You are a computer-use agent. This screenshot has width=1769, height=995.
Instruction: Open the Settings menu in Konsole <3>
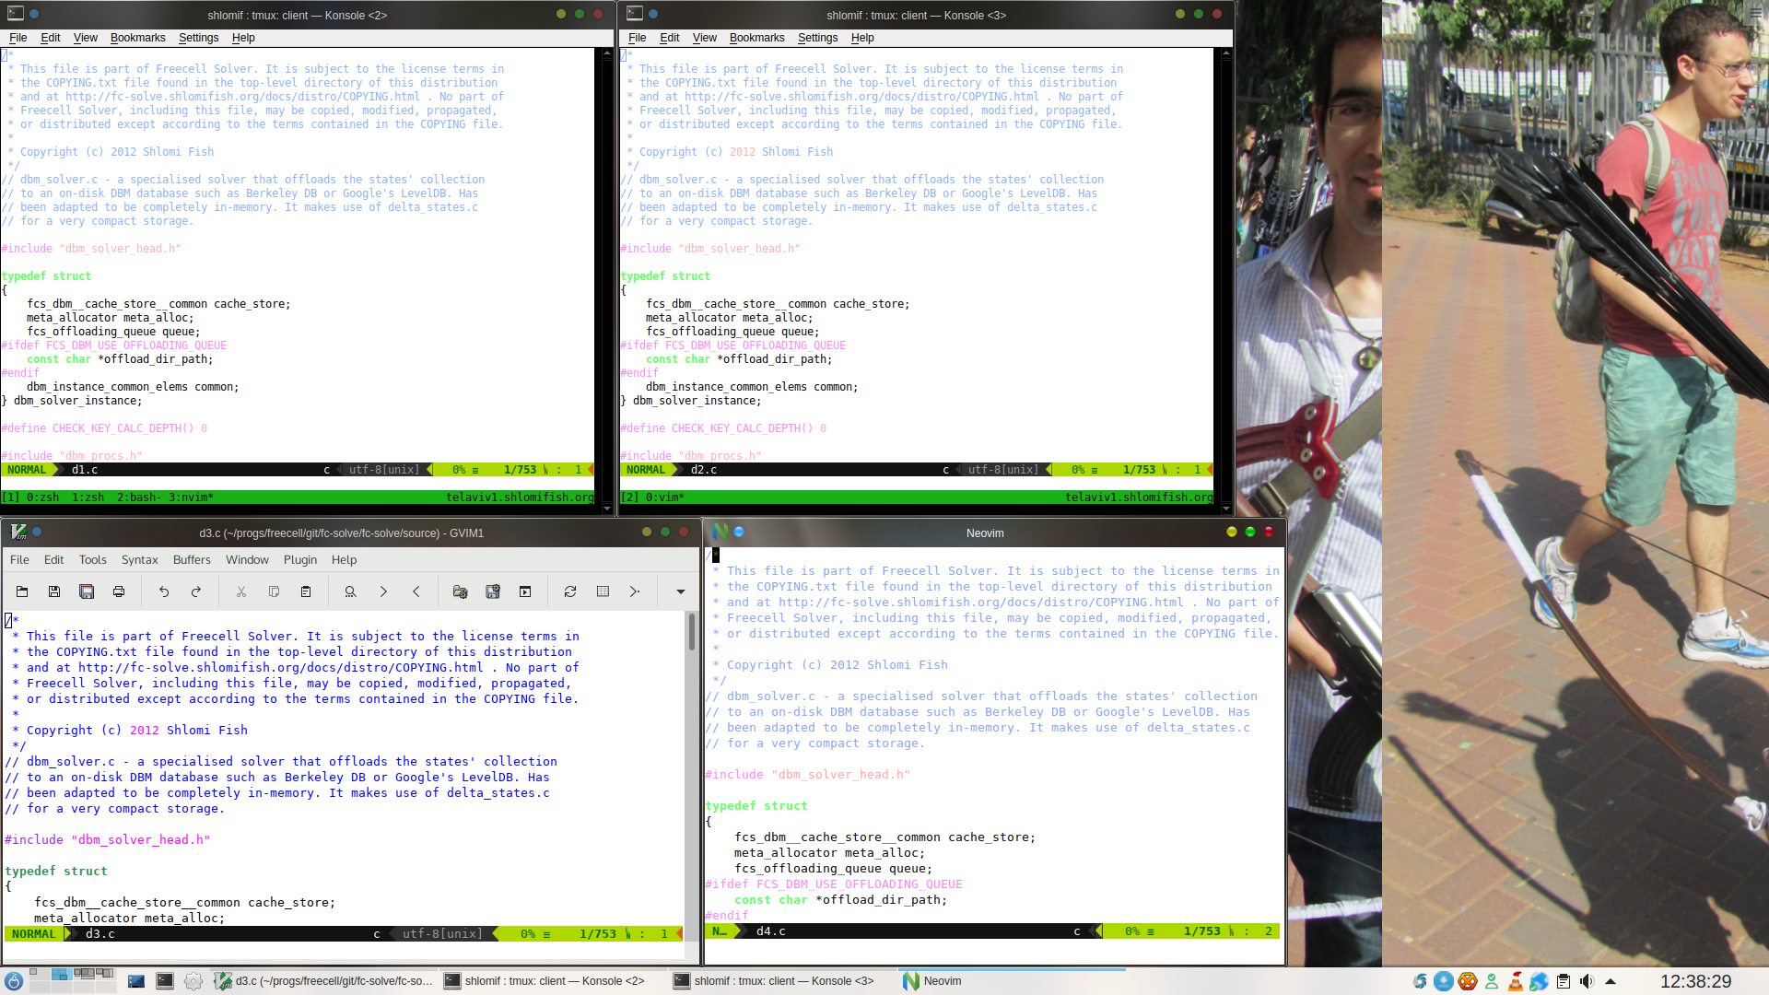(818, 38)
